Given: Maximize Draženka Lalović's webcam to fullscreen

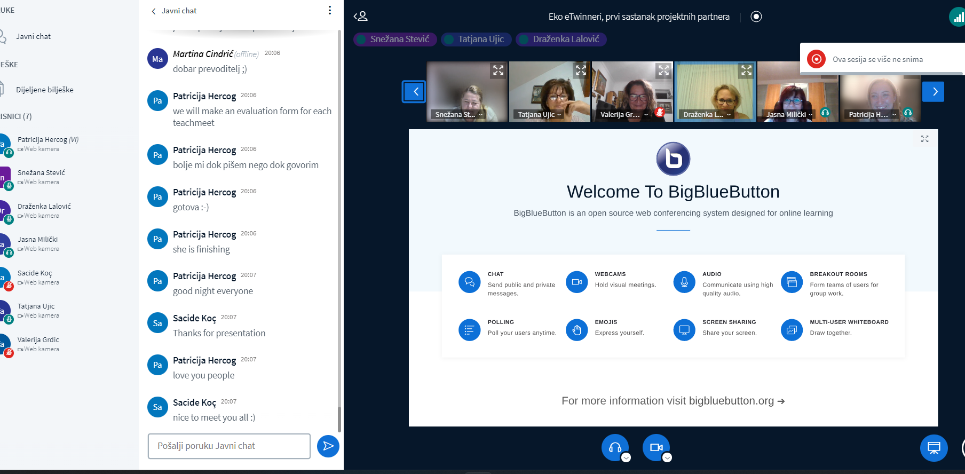Looking at the screenshot, I should coord(746,70).
